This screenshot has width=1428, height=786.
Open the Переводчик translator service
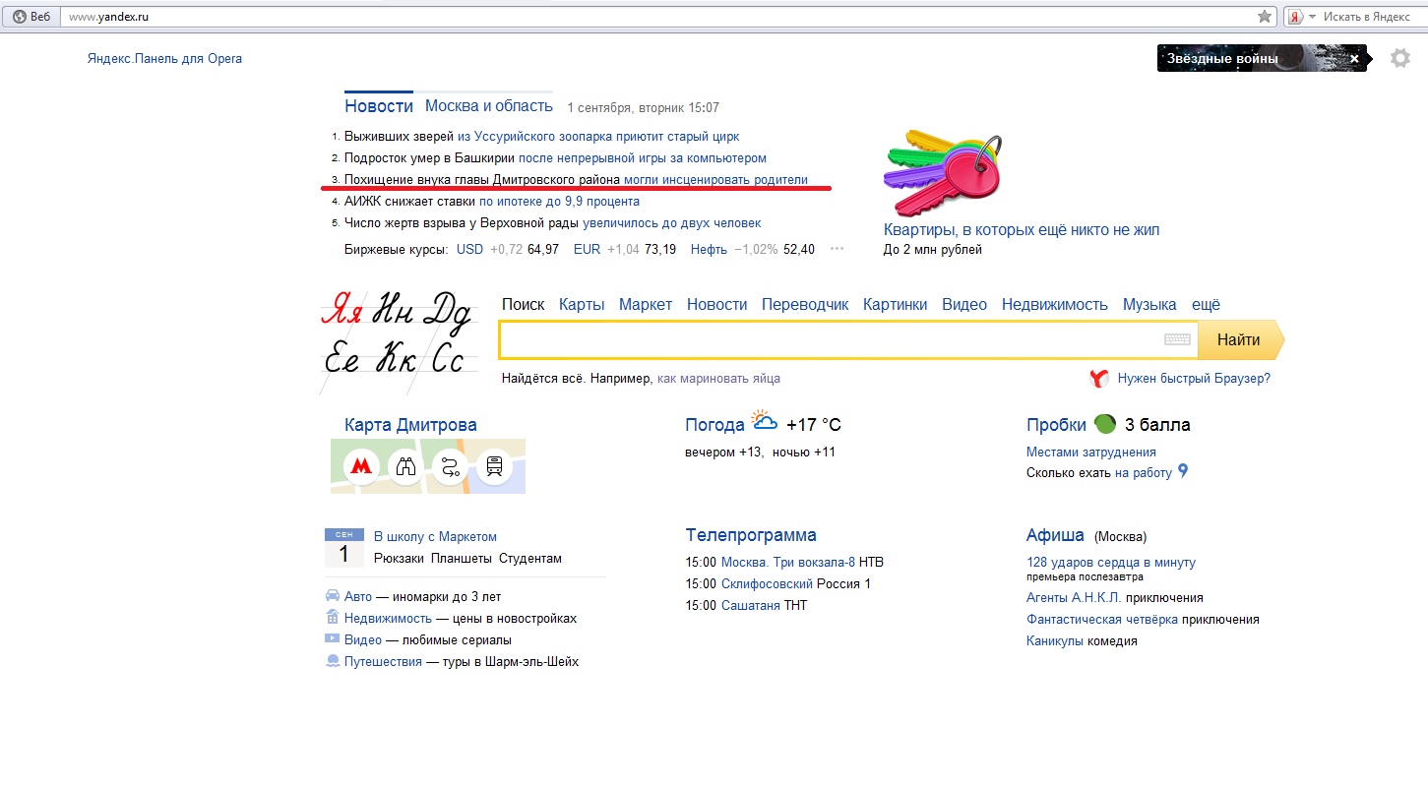click(x=805, y=305)
